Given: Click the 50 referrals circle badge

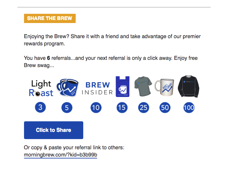Looking at the screenshot, I should click(165, 108).
